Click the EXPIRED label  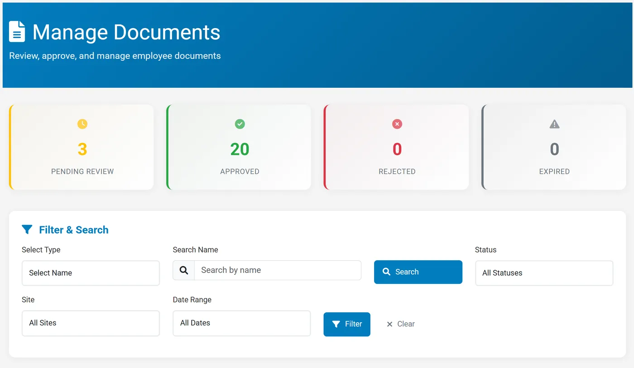pos(554,172)
